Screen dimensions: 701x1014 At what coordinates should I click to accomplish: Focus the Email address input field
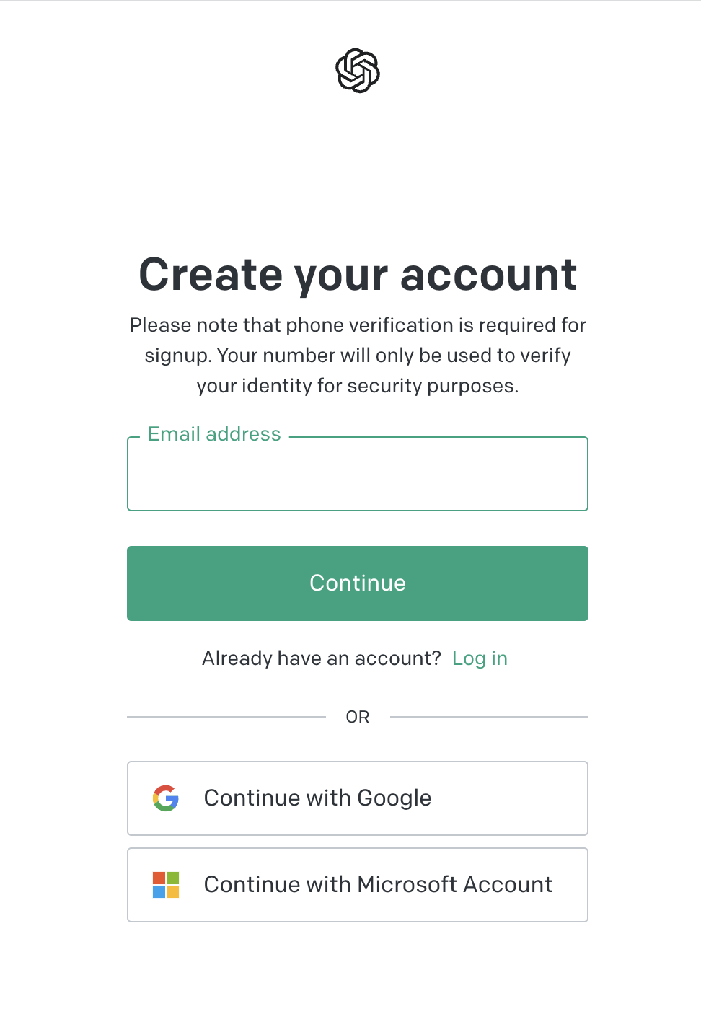(358, 474)
